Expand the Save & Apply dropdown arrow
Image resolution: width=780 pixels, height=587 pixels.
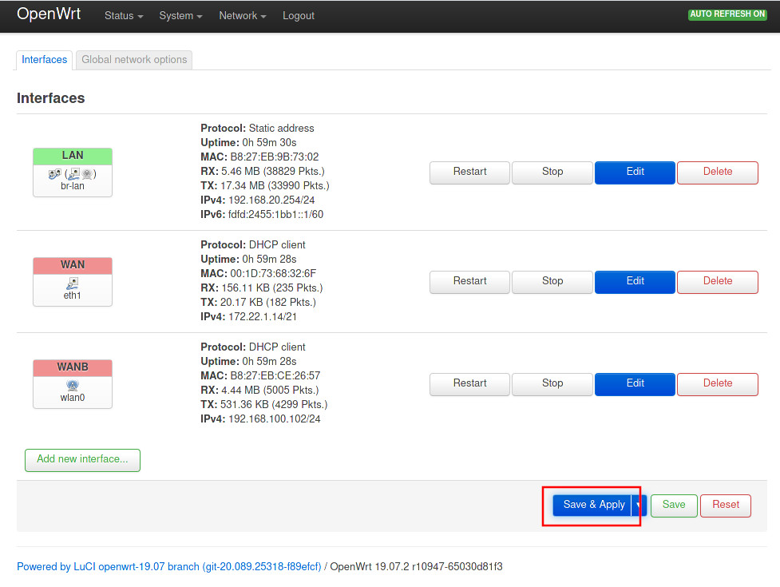point(639,505)
